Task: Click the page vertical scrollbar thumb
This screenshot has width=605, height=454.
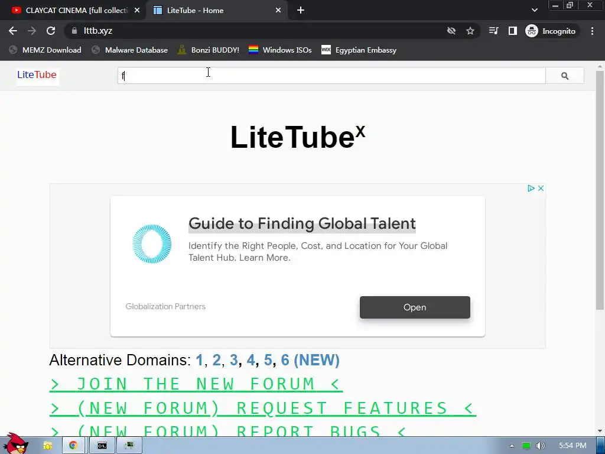Action: (600, 189)
